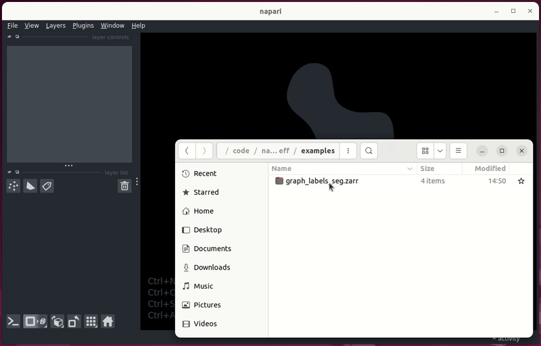Image resolution: width=541 pixels, height=346 pixels.
Task: Go forward in file browser
Action: (204, 151)
